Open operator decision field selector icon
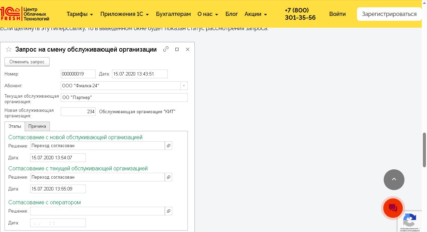The width and height of the screenshot is (427, 232). pos(168,211)
